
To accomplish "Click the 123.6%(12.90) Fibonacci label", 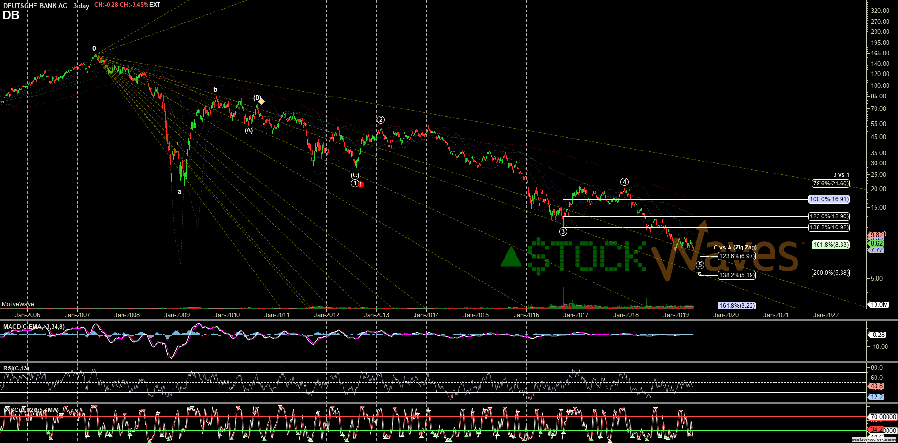I will (x=829, y=216).
